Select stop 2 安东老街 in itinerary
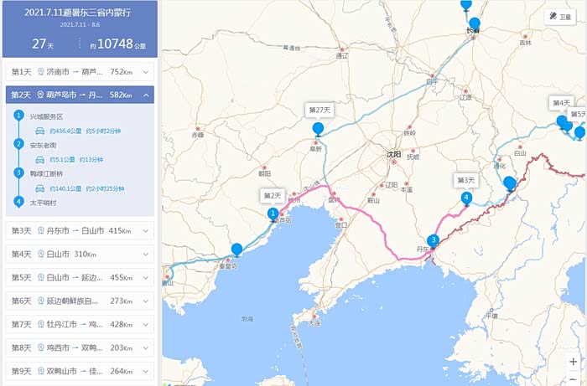 pos(44,145)
